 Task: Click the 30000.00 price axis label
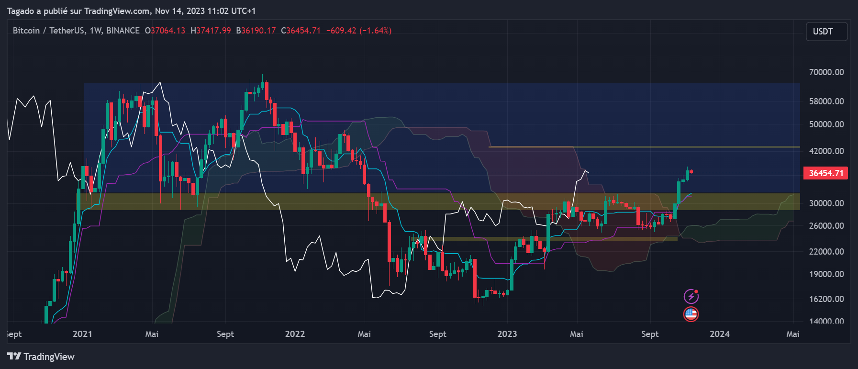826,203
